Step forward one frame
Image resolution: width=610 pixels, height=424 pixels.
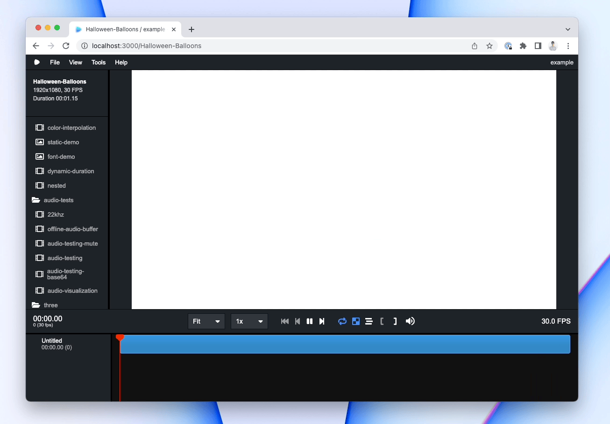322,321
